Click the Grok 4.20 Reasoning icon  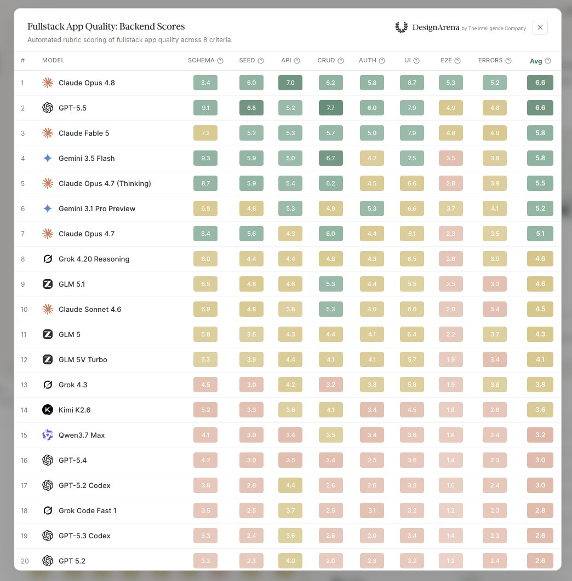(48, 259)
